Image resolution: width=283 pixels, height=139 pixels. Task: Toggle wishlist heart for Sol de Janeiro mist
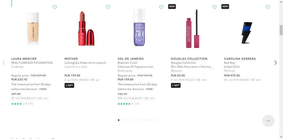[x=161, y=7]
